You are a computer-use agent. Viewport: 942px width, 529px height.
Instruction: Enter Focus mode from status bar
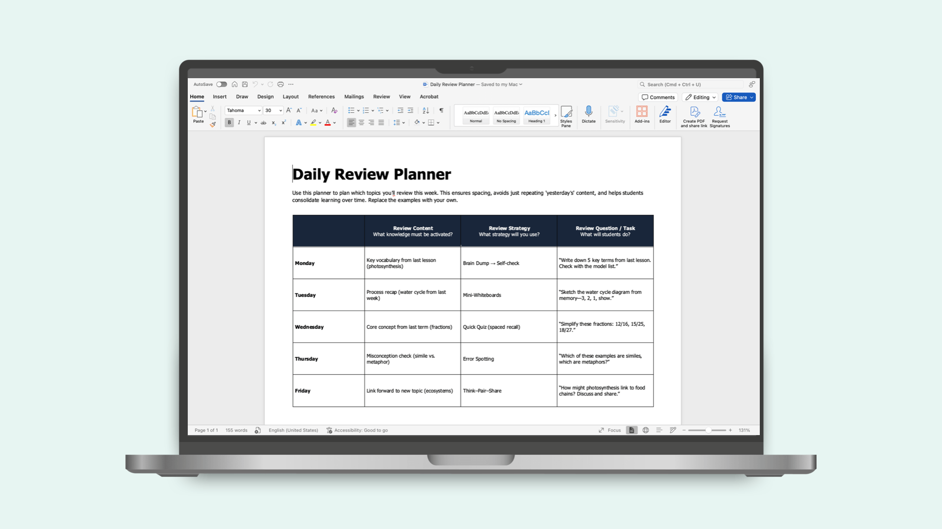tap(610, 430)
